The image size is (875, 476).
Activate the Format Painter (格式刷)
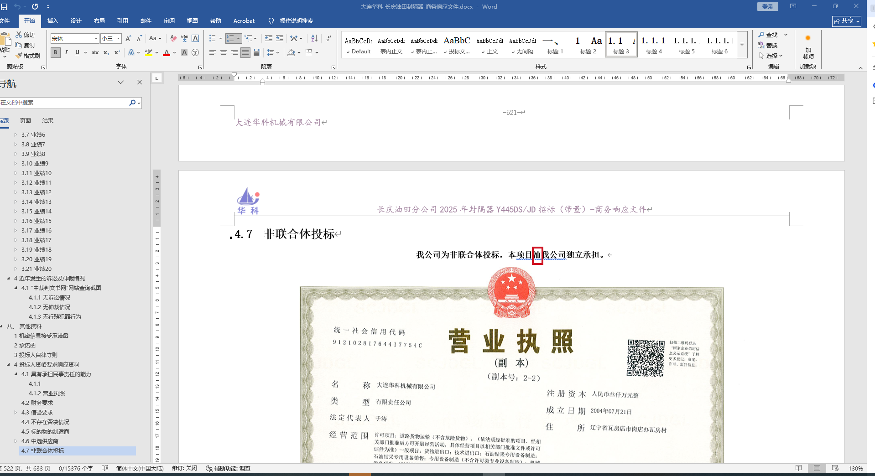(28, 56)
